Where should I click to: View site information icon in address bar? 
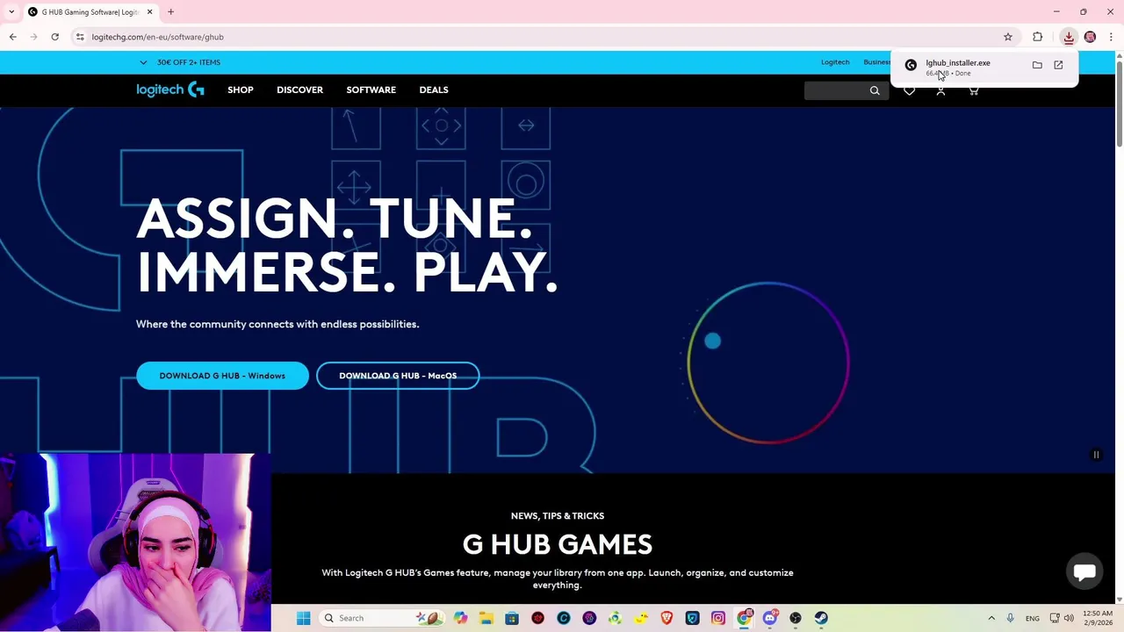click(80, 37)
